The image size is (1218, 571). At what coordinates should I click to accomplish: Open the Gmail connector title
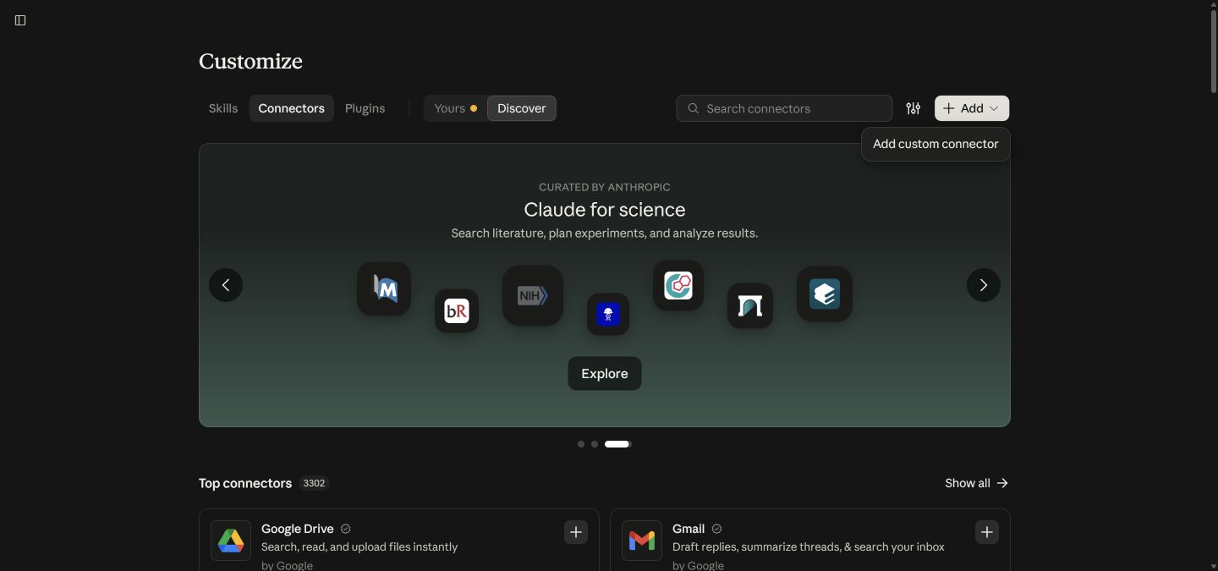689,529
